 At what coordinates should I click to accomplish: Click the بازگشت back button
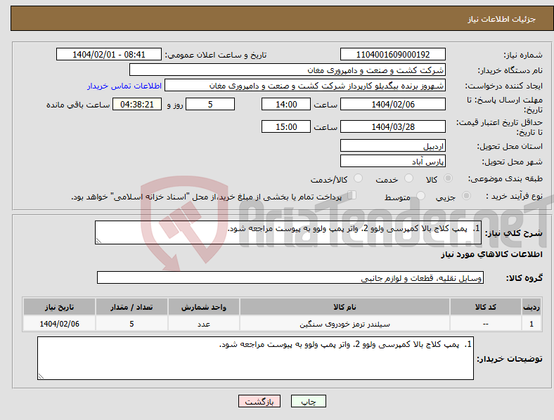click(259, 401)
